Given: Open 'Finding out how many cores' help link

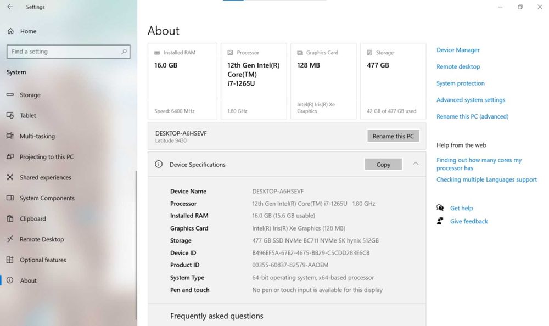Looking at the screenshot, I should (479, 164).
